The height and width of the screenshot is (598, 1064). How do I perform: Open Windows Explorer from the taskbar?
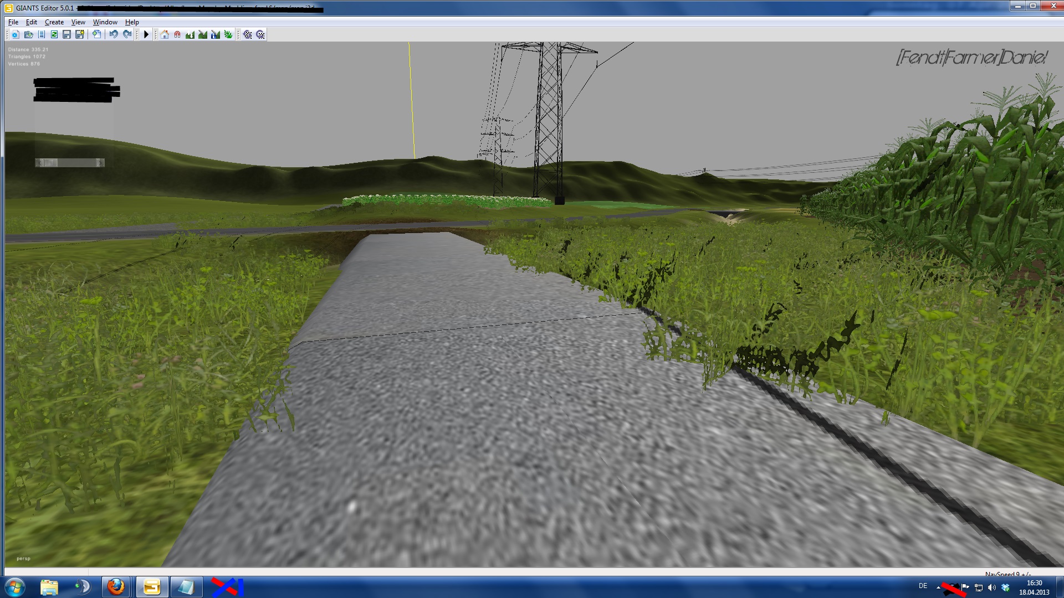49,587
